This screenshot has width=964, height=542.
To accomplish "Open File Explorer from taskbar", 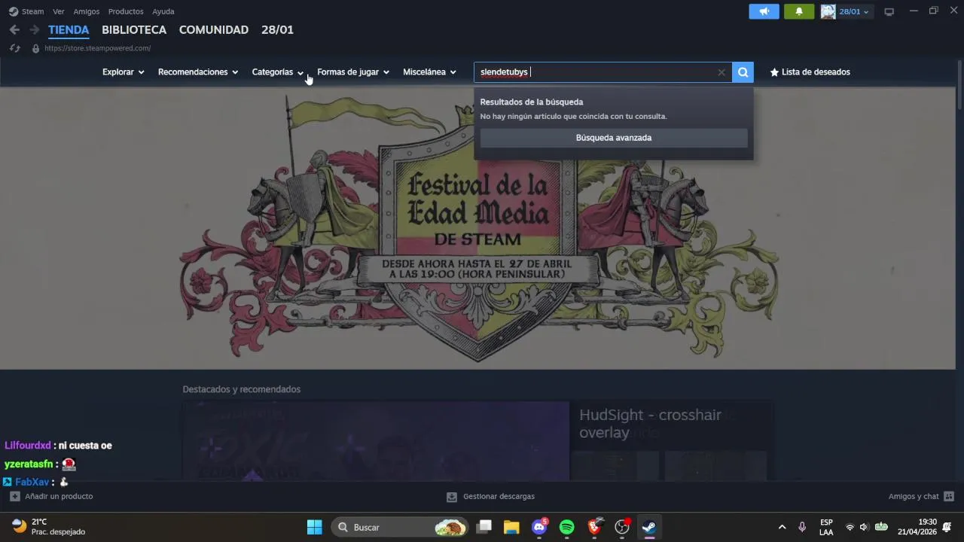I will (511, 527).
